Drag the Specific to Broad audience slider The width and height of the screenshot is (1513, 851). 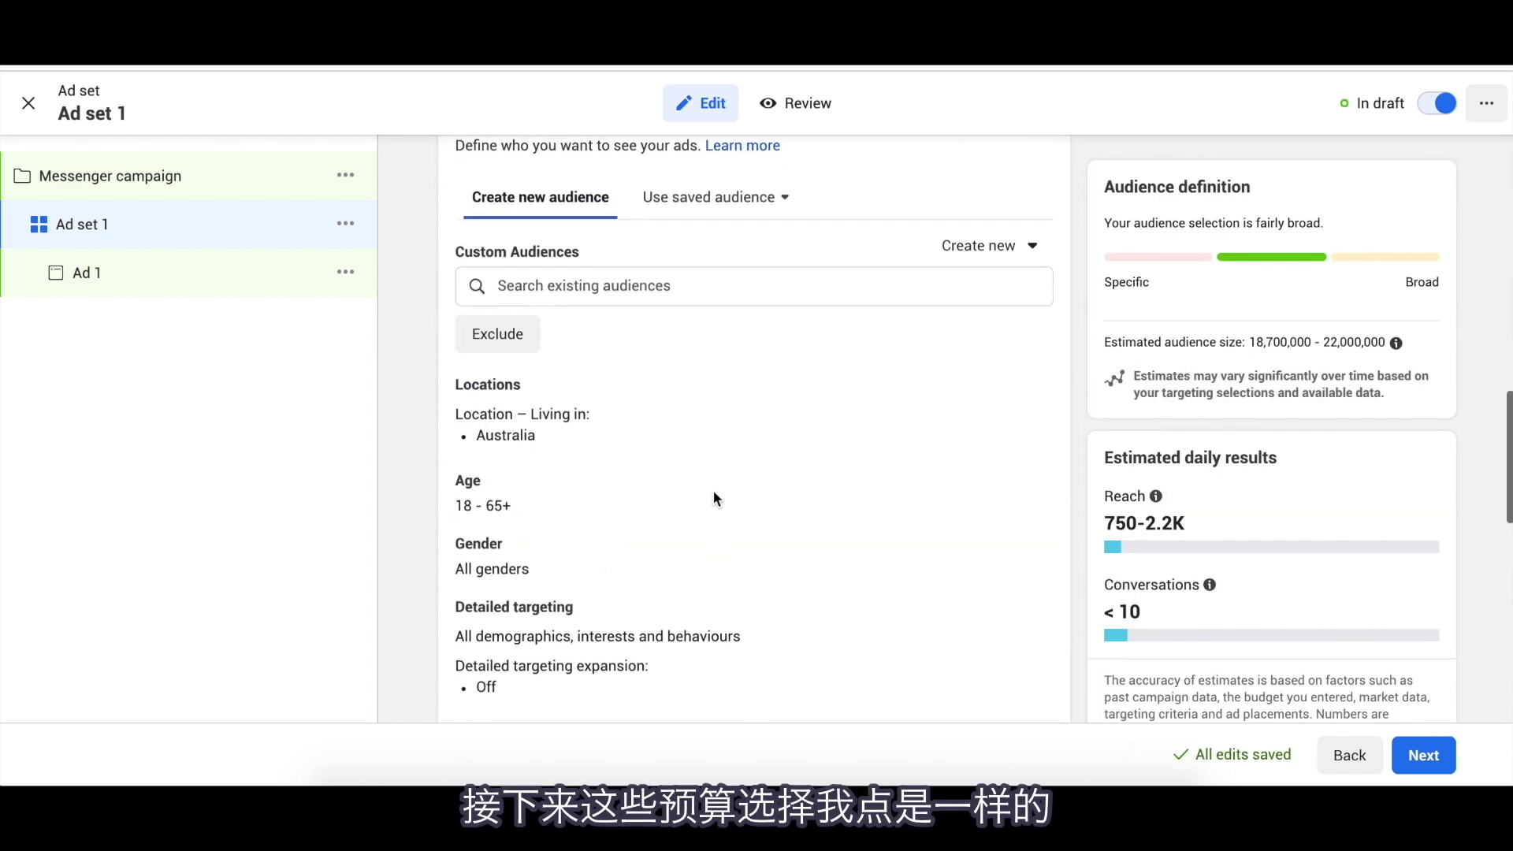[1271, 257]
